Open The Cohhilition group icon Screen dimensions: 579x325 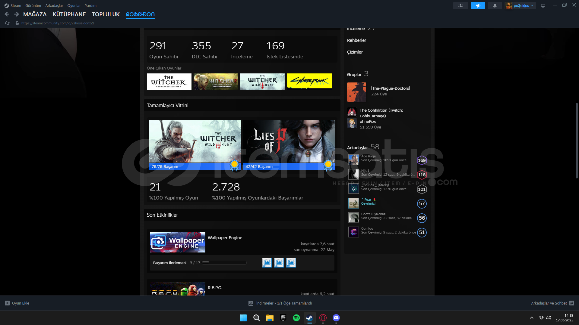pos(352,112)
